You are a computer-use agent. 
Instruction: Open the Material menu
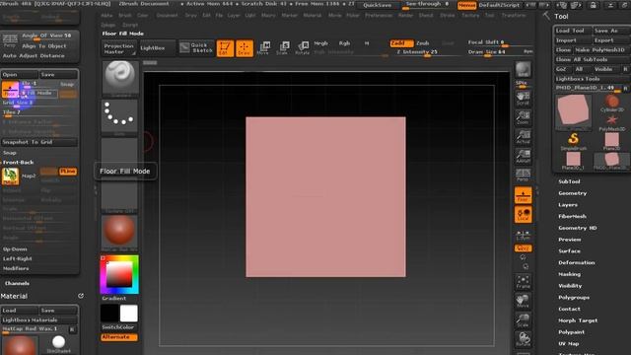313,16
